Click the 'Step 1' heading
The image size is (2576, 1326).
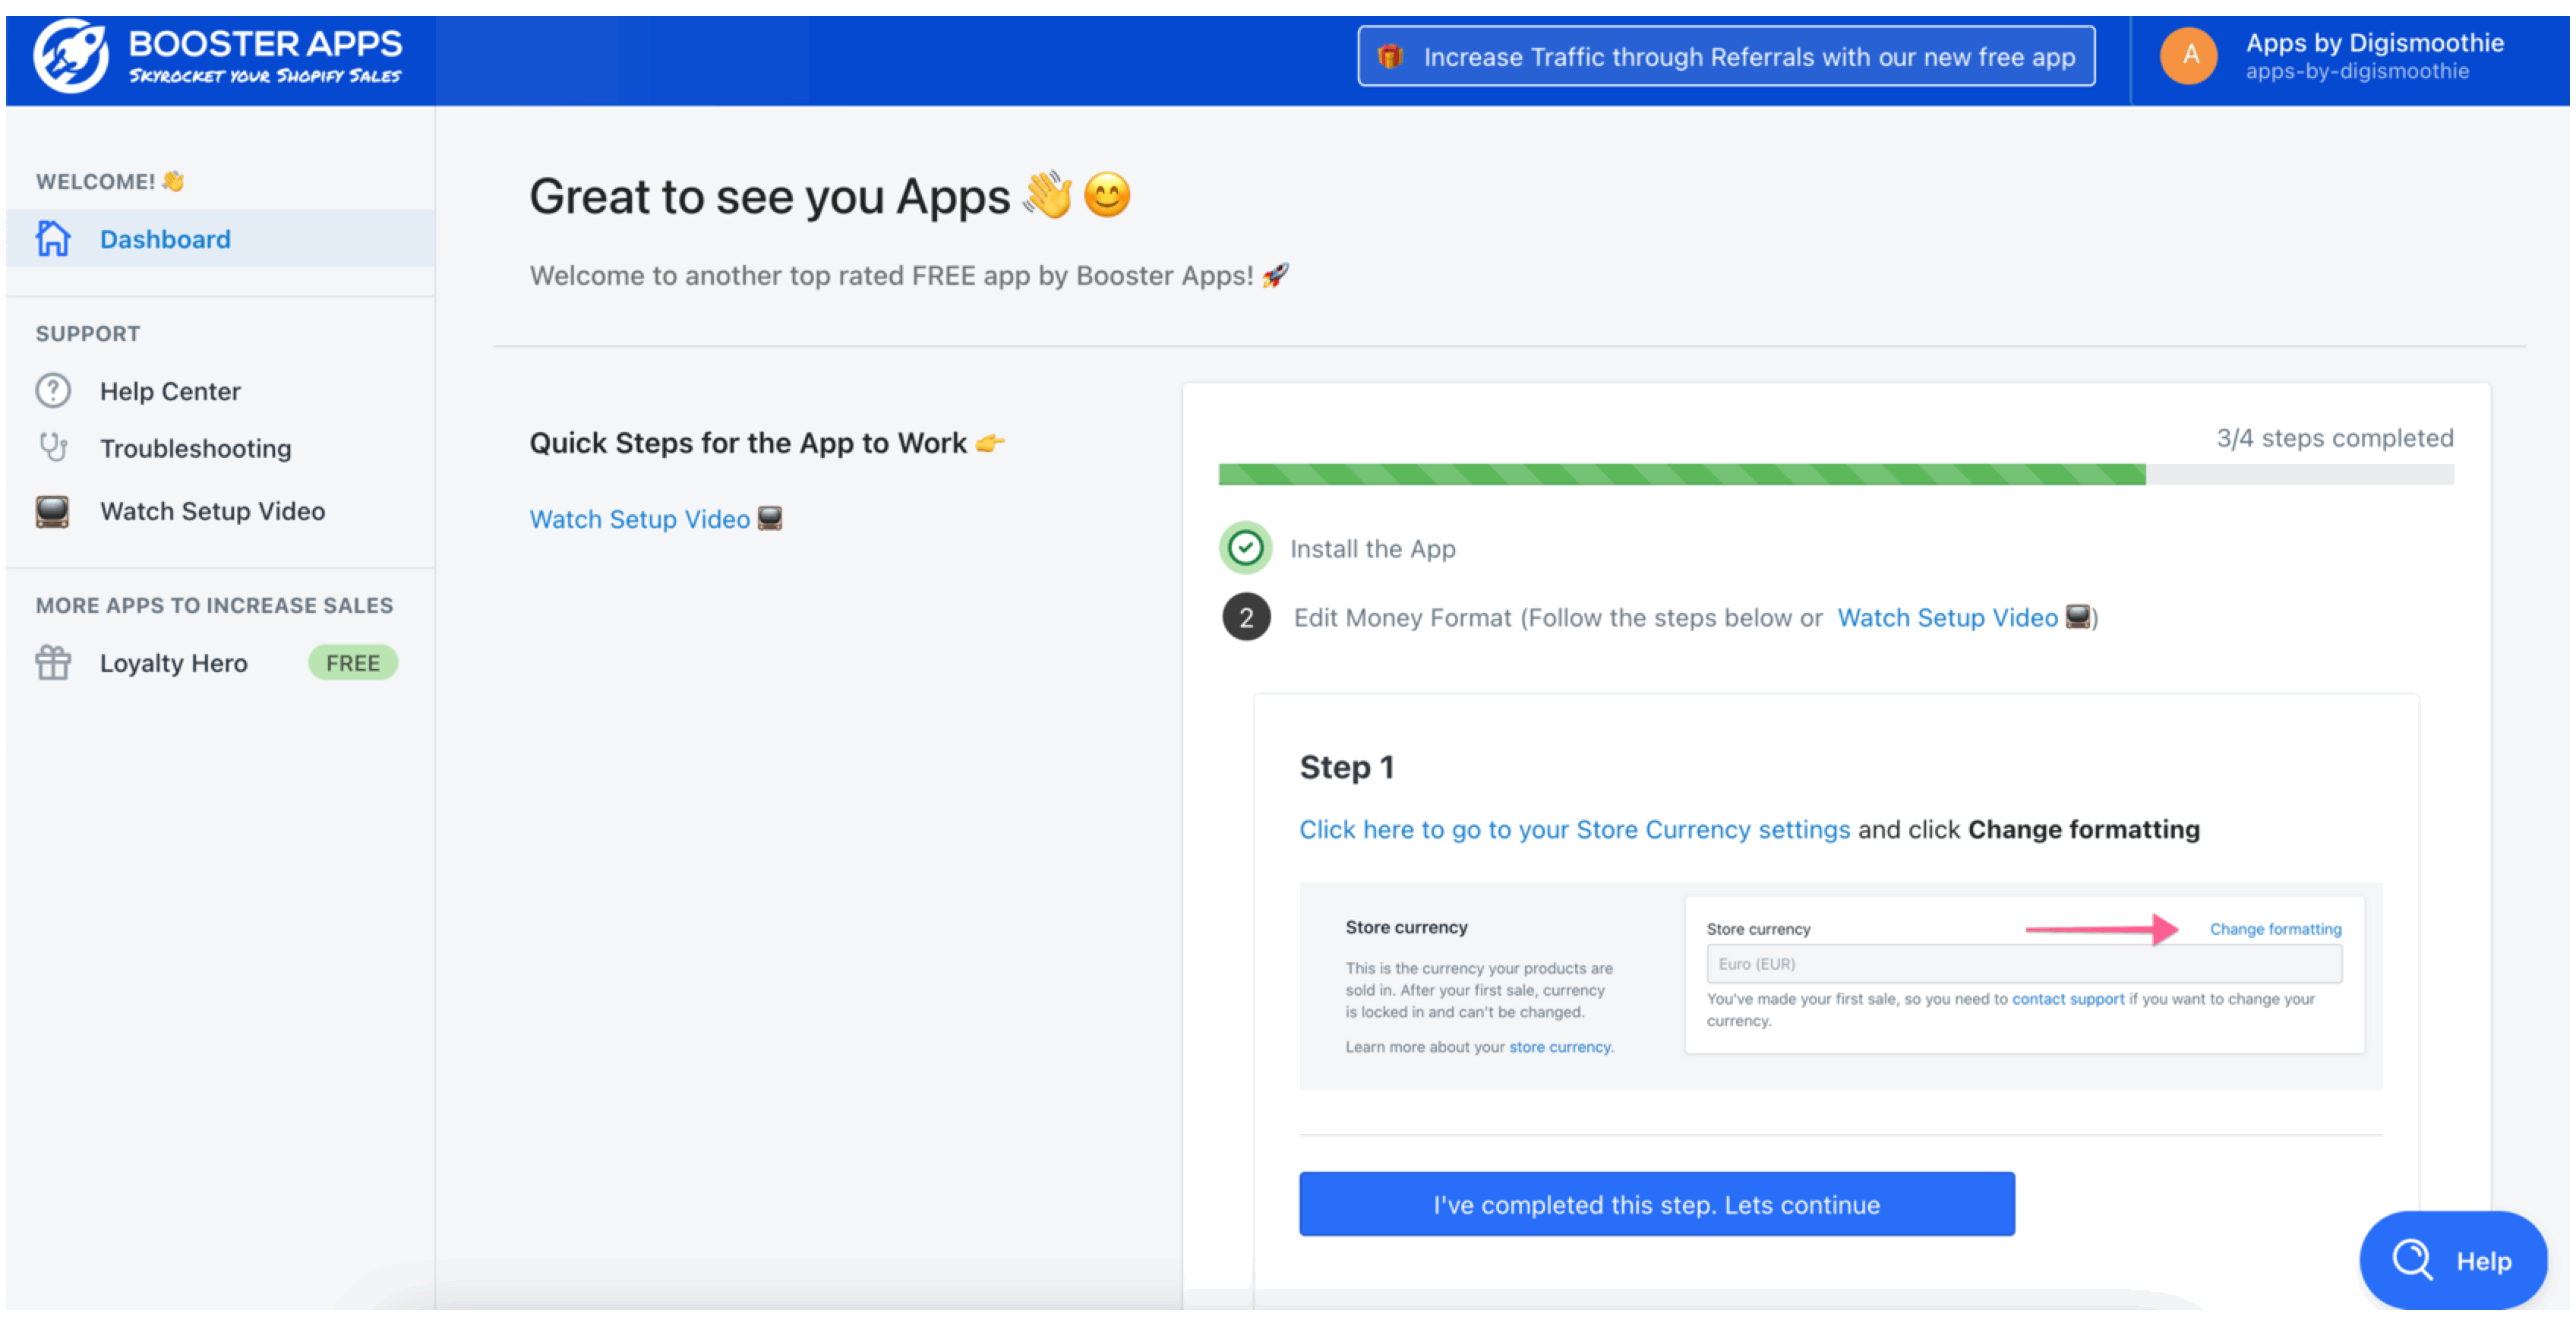tap(1347, 767)
